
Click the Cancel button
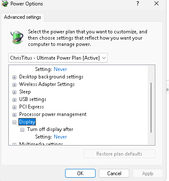[114, 173]
